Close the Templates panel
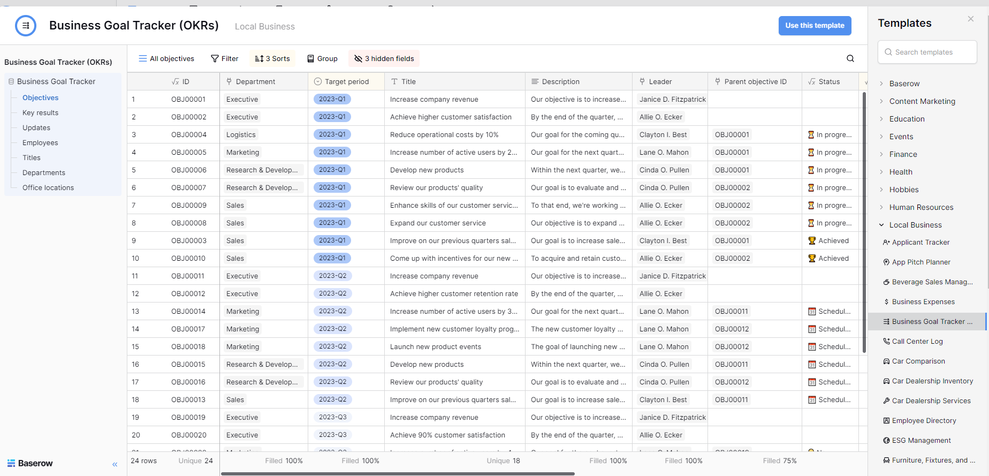Screen dimensions: 989x476 point(970,19)
